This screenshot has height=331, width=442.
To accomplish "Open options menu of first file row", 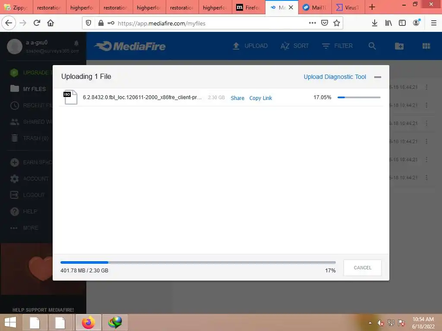I will coord(426,87).
